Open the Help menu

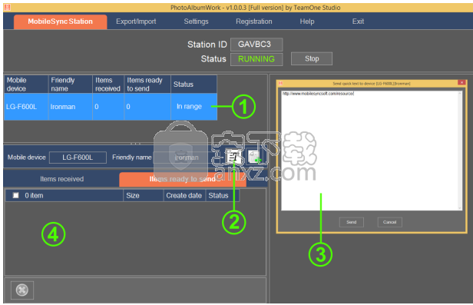point(307,22)
